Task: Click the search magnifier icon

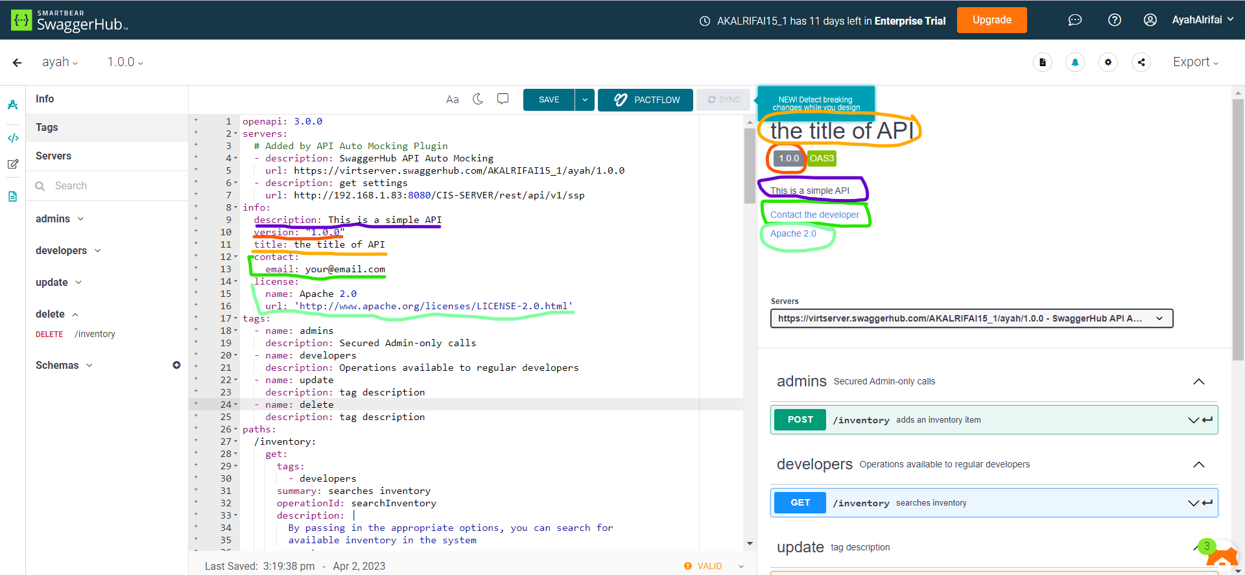Action: click(40, 186)
